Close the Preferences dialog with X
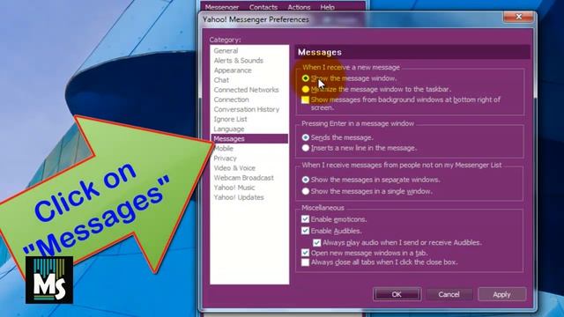This screenshot has height=317, width=564. click(x=518, y=17)
